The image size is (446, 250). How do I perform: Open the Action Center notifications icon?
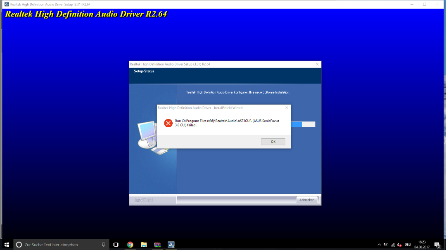437,245
